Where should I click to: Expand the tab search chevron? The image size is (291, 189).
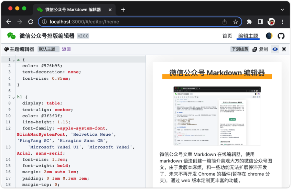pos(282,10)
